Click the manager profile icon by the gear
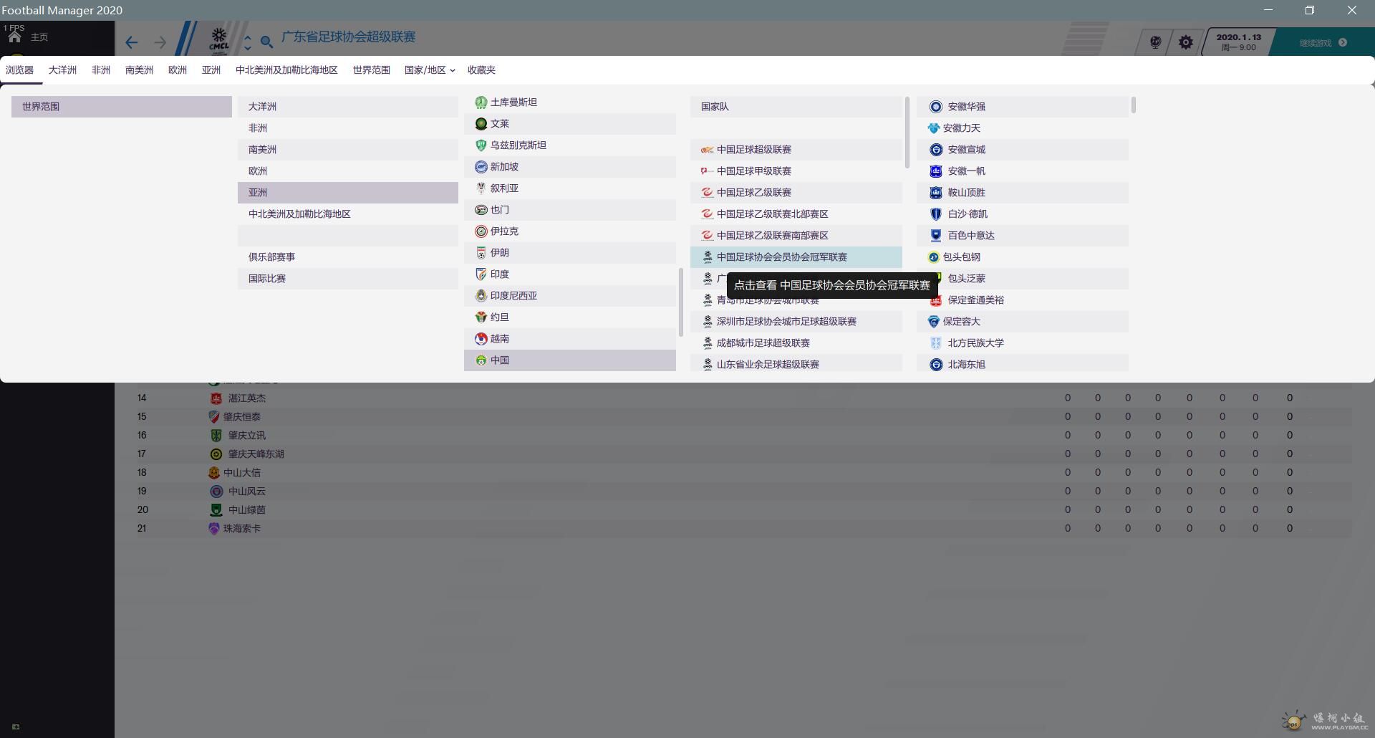This screenshot has height=738, width=1375. click(1155, 42)
